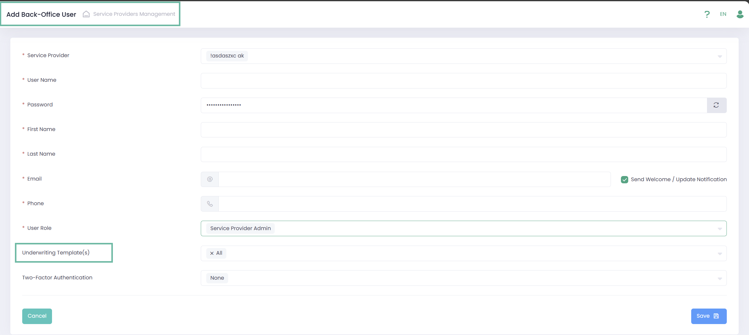
Task: Click the Last Name text box
Action: click(x=463, y=155)
